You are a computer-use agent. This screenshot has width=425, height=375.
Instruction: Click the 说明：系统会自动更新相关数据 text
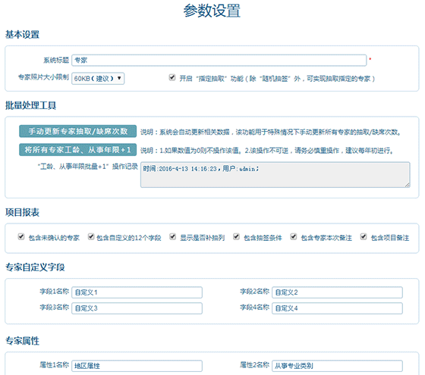tap(270, 132)
